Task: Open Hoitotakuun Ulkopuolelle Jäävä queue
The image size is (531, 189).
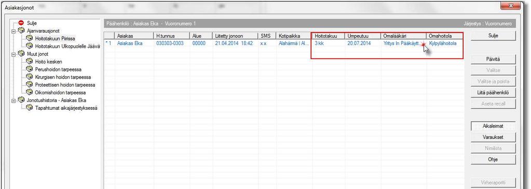Action: click(67, 47)
